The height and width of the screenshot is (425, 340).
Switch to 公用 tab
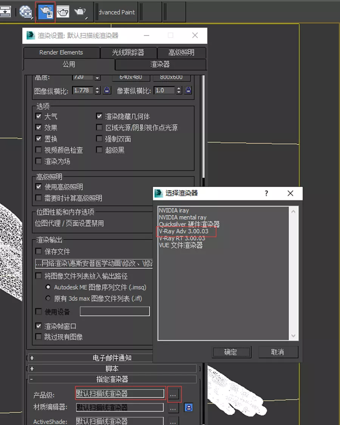(69, 64)
